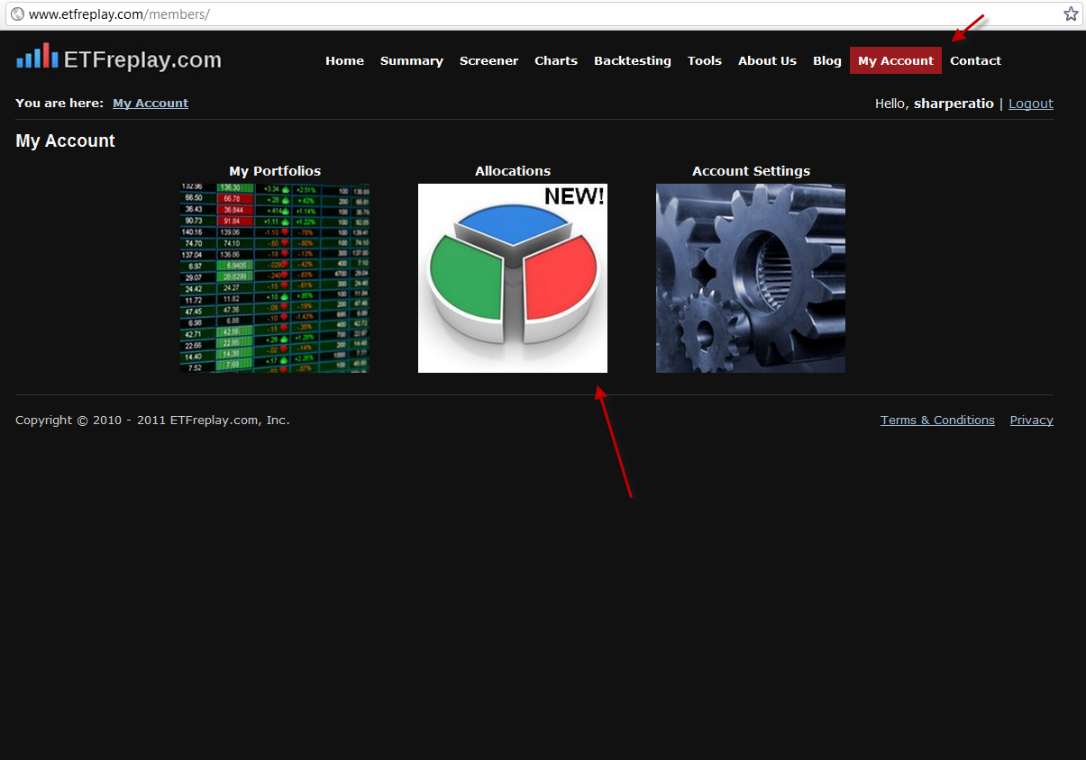This screenshot has width=1086, height=760.
Task: Open the Privacy link in footer
Action: pyautogui.click(x=1032, y=420)
